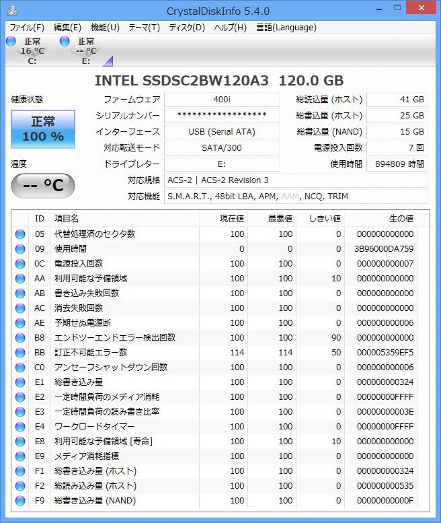Click status orb for F2 総読み込み量 (ホスト)
441x523 pixels.
[x=20, y=486]
